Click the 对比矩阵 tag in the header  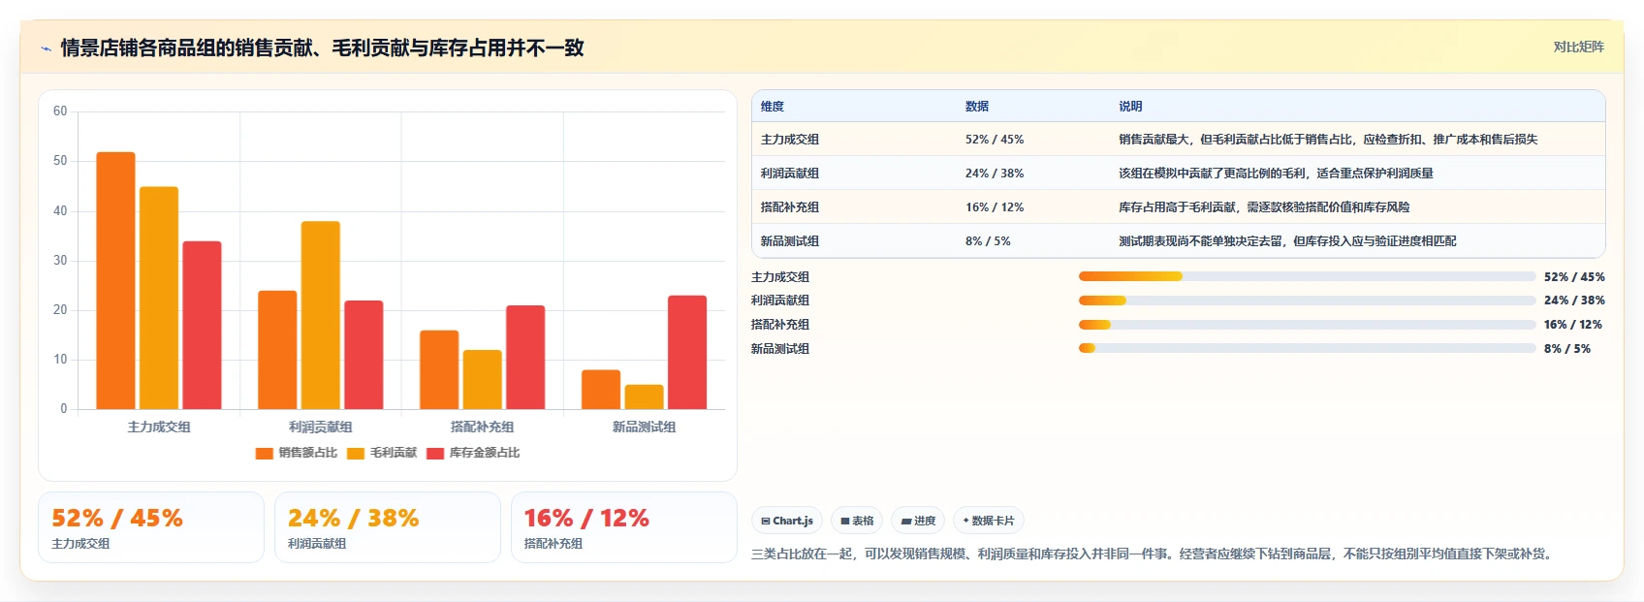click(x=1578, y=47)
